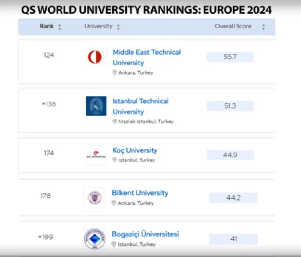Viewport: 301px width, 257px height.
Task: Click Istanbul Technical University logo
Action: (96, 106)
